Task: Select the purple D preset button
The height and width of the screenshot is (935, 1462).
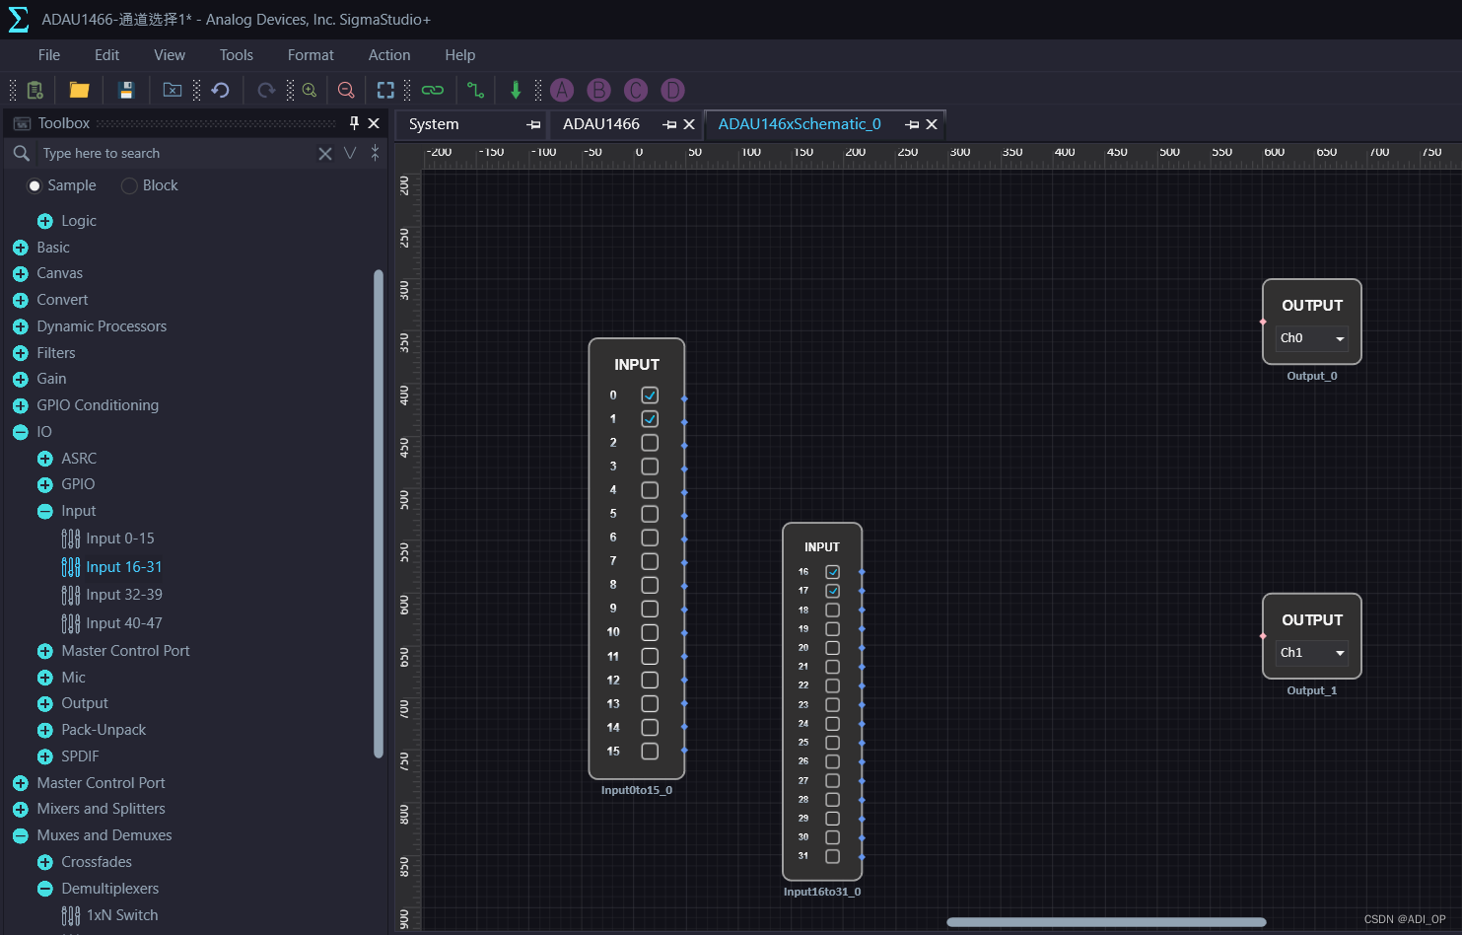Action: click(x=672, y=91)
